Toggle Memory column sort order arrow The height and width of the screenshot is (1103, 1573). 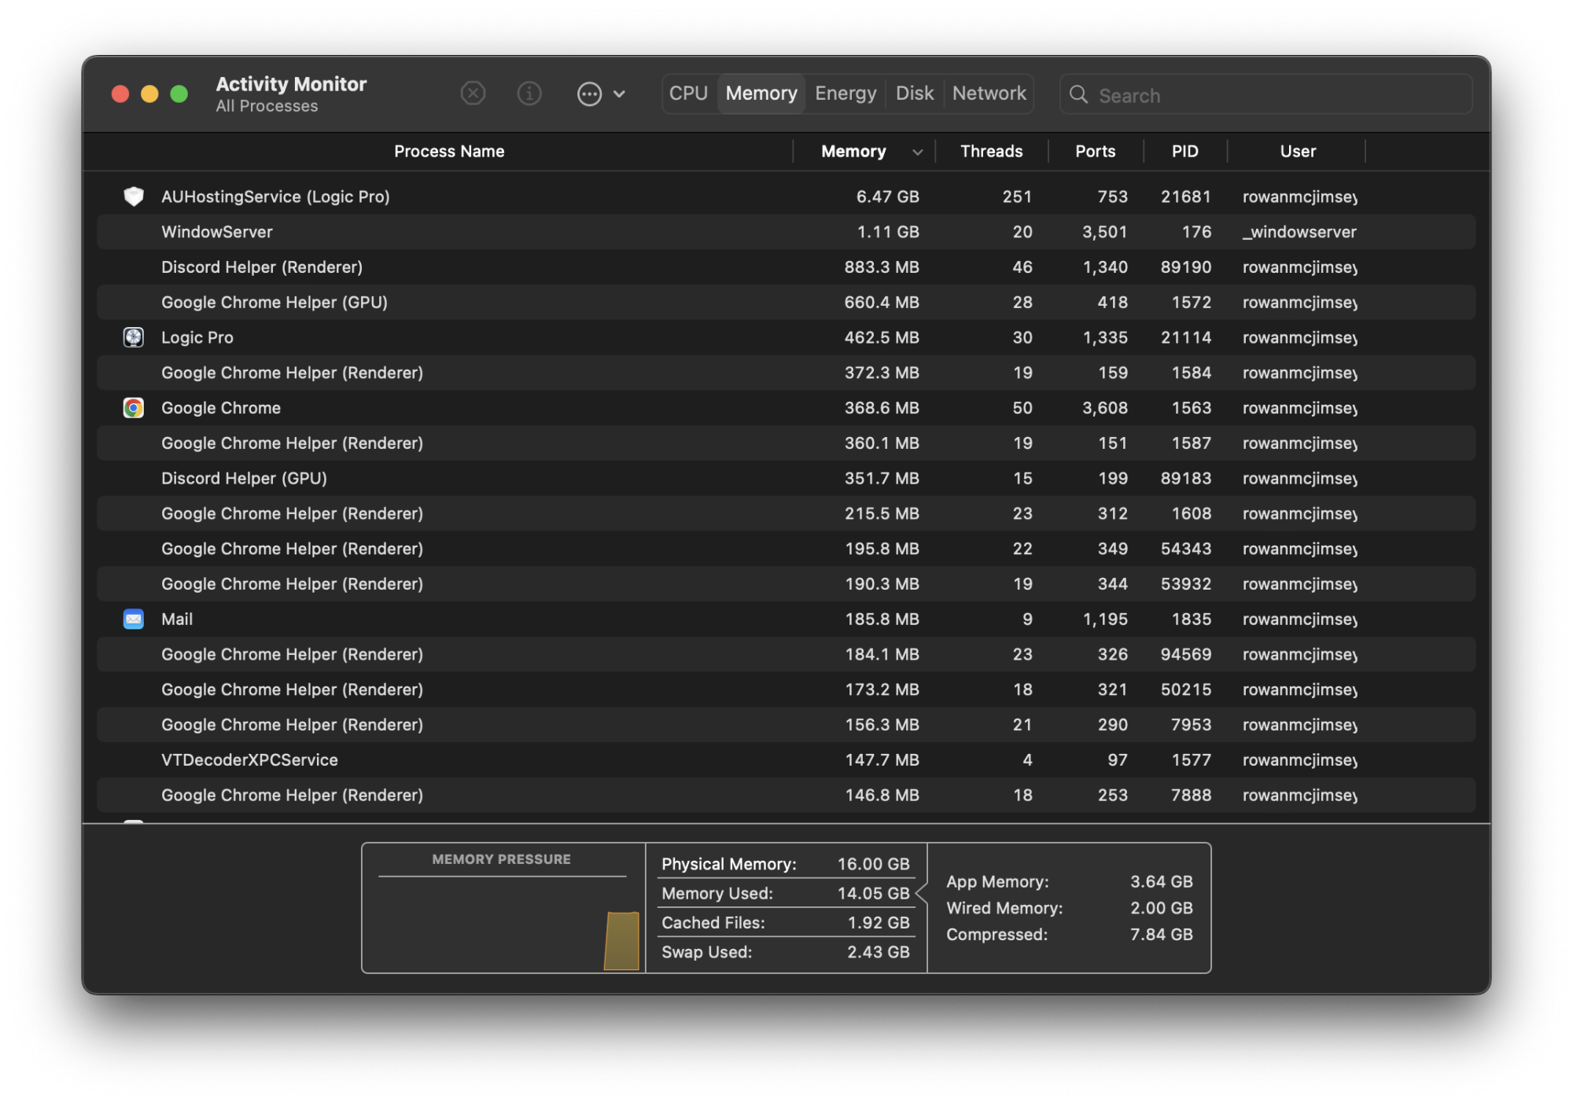pyautogui.click(x=917, y=152)
